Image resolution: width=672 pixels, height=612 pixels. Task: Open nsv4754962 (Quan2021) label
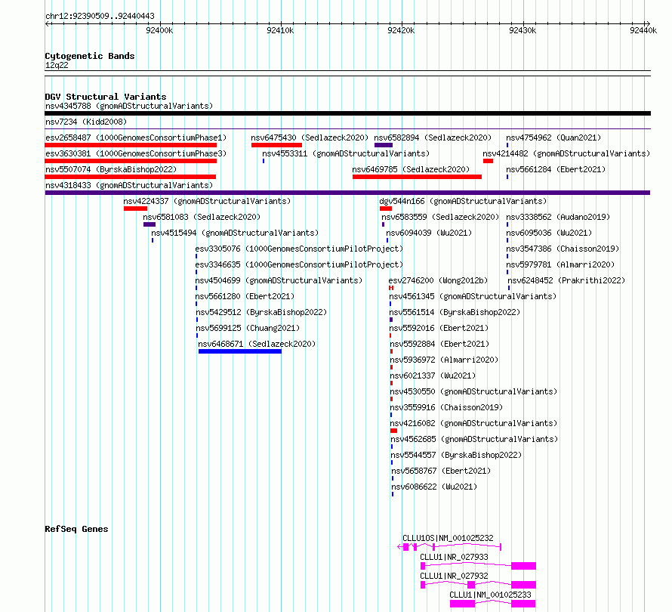click(x=553, y=138)
